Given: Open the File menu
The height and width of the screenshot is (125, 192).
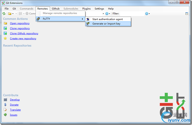Looking at the screenshot, I should (x=7, y=9).
